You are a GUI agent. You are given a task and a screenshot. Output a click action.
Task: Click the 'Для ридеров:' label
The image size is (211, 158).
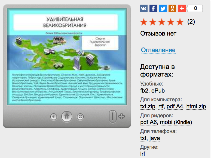tap(157, 115)
